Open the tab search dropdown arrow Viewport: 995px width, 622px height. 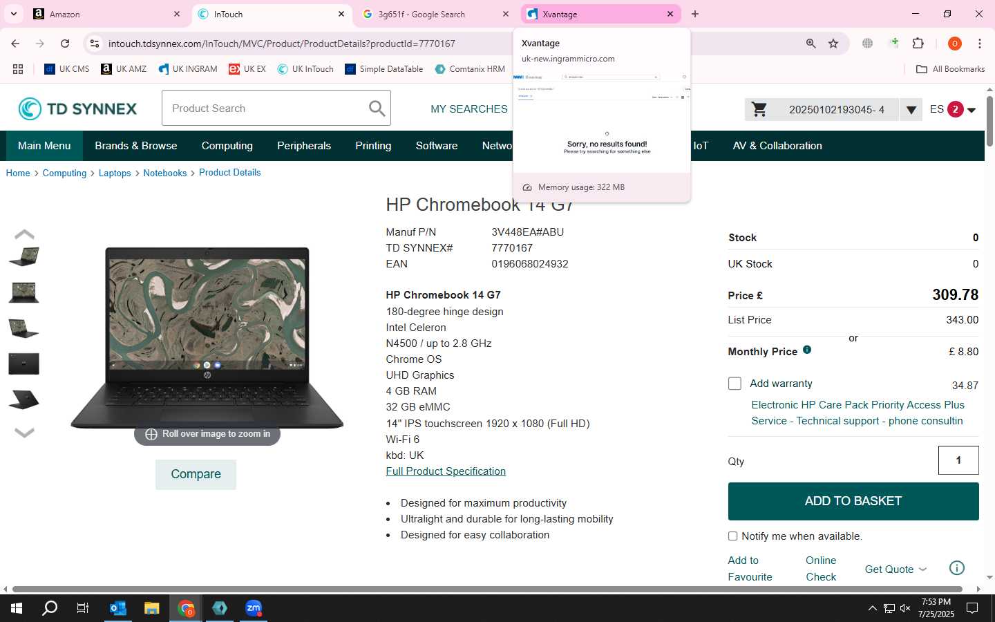(x=13, y=14)
